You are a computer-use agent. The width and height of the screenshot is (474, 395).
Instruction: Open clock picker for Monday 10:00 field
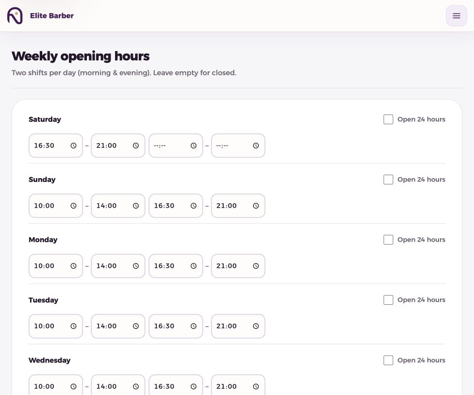click(x=73, y=266)
